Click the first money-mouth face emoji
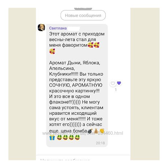 click(59, 137)
